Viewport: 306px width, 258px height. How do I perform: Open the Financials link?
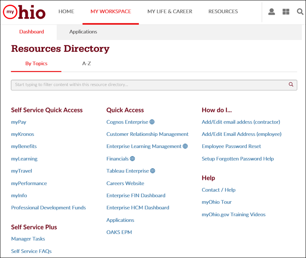[x=117, y=159]
